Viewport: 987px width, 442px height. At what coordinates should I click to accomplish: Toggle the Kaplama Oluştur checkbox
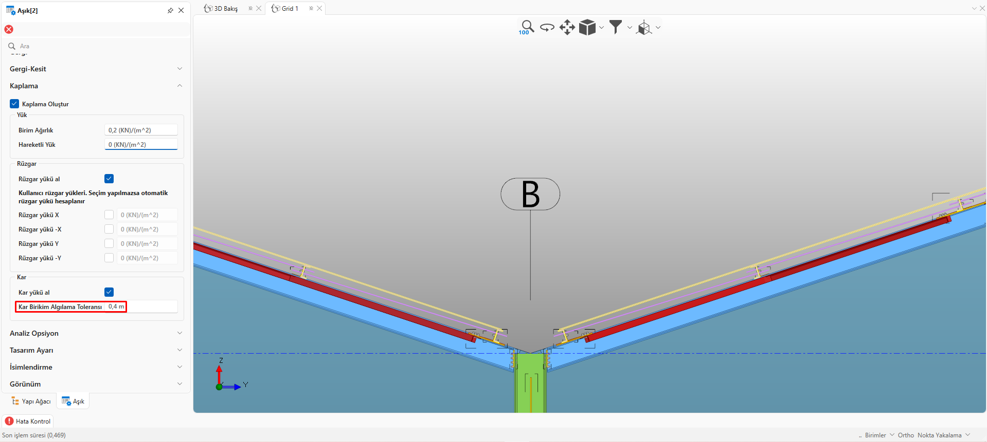14,104
